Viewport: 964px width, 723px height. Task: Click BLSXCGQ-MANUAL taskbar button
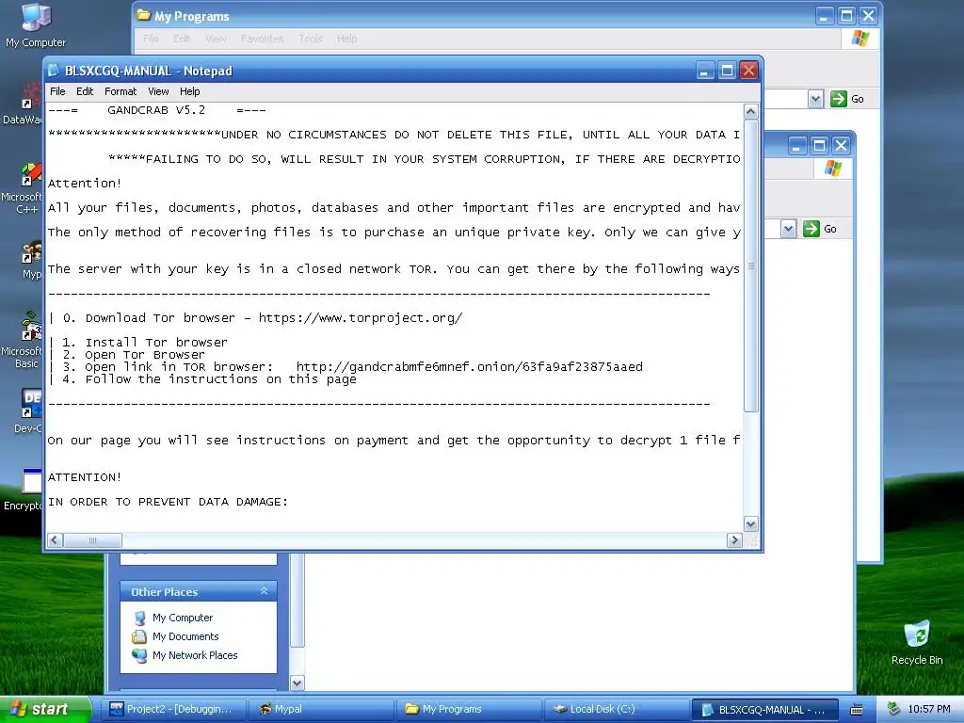coord(765,709)
